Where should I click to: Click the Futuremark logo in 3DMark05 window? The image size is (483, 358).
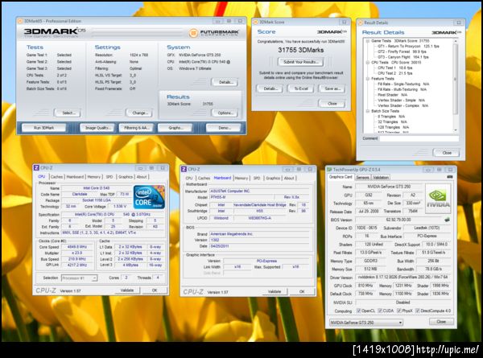pos(214,33)
